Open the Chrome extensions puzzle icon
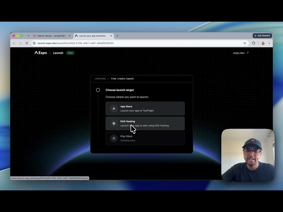This screenshot has width=283, height=212. 253,43
